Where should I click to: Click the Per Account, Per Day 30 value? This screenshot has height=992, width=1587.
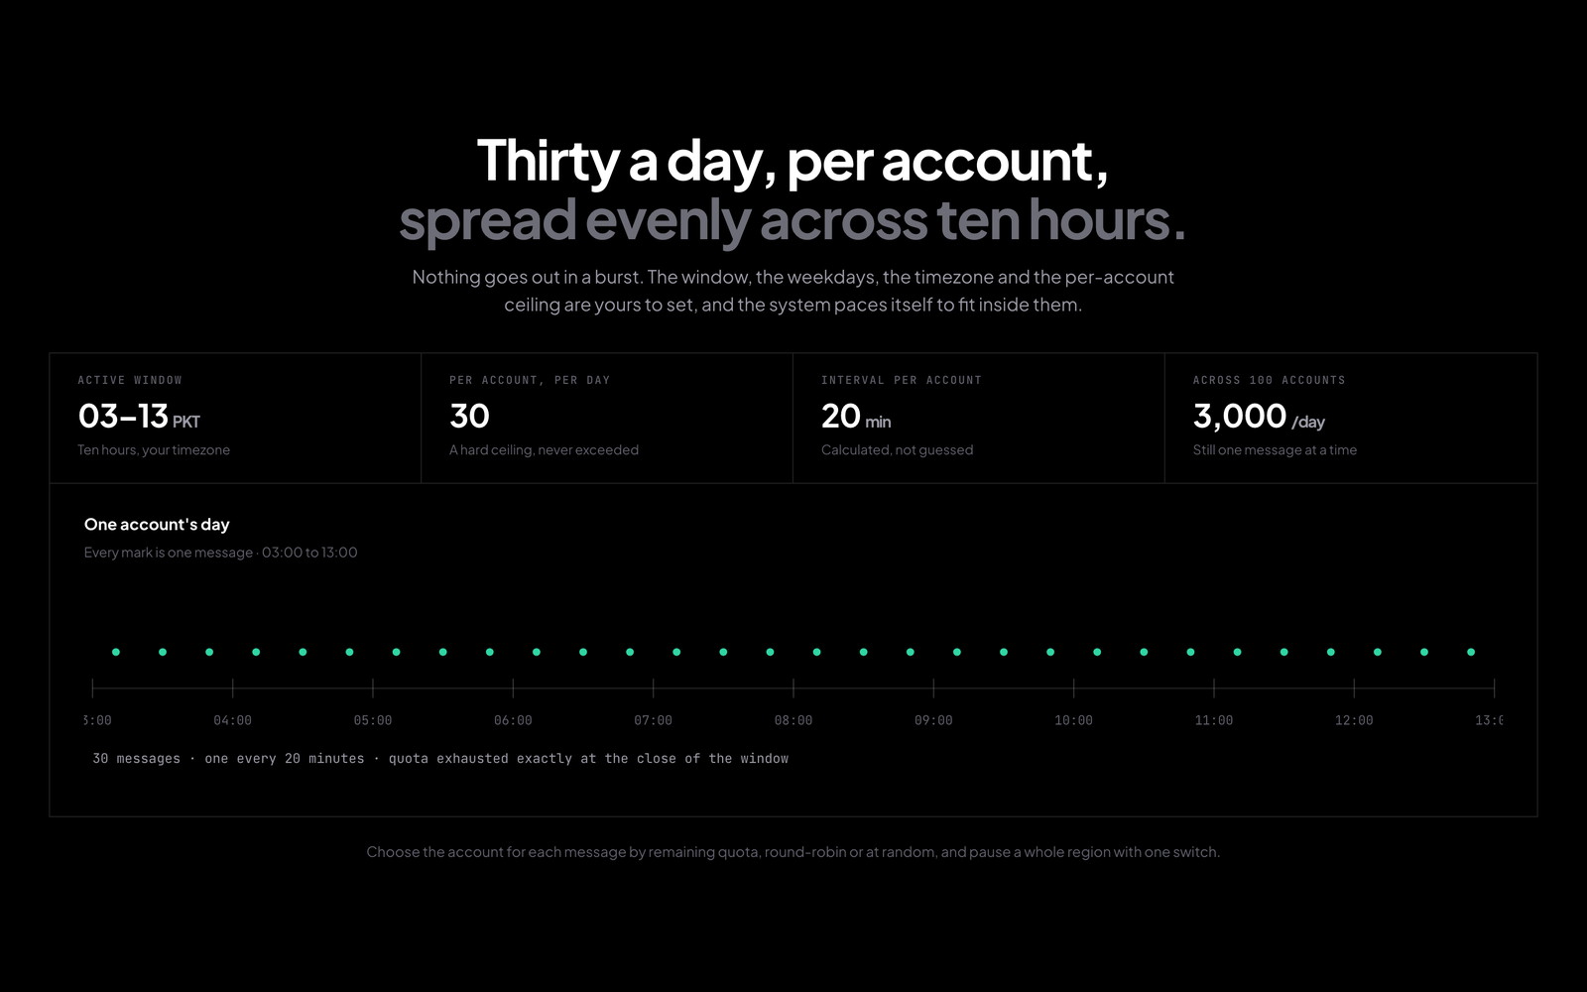[469, 416]
